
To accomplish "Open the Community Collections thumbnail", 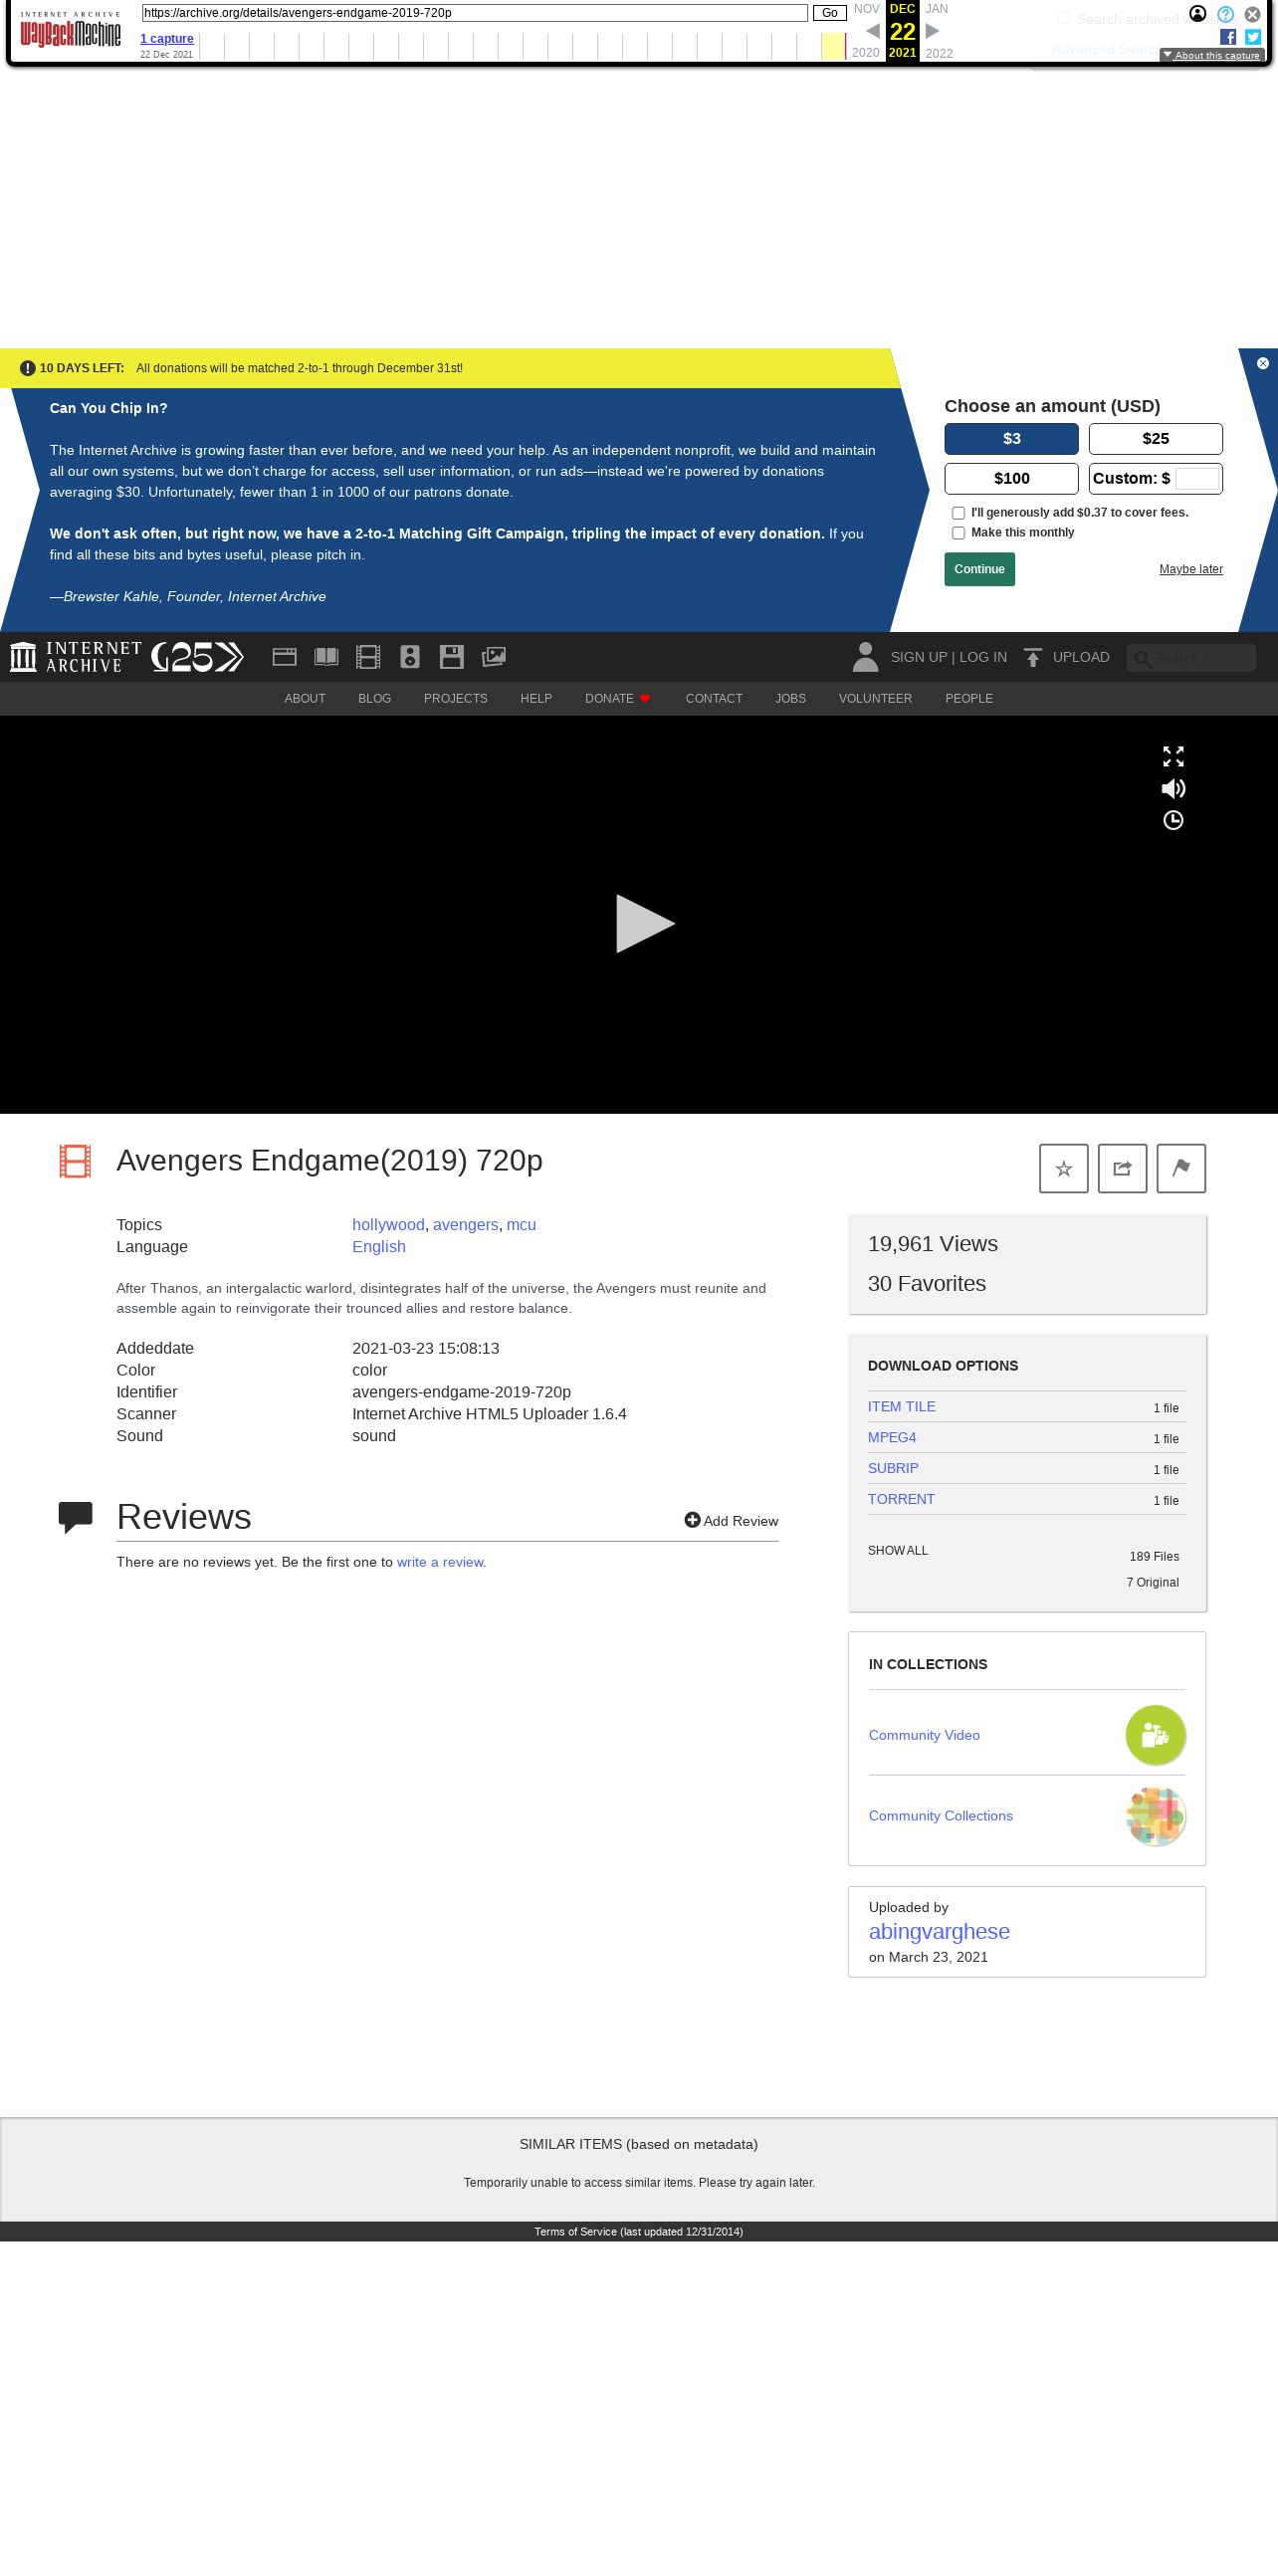I will pos(1156,1815).
